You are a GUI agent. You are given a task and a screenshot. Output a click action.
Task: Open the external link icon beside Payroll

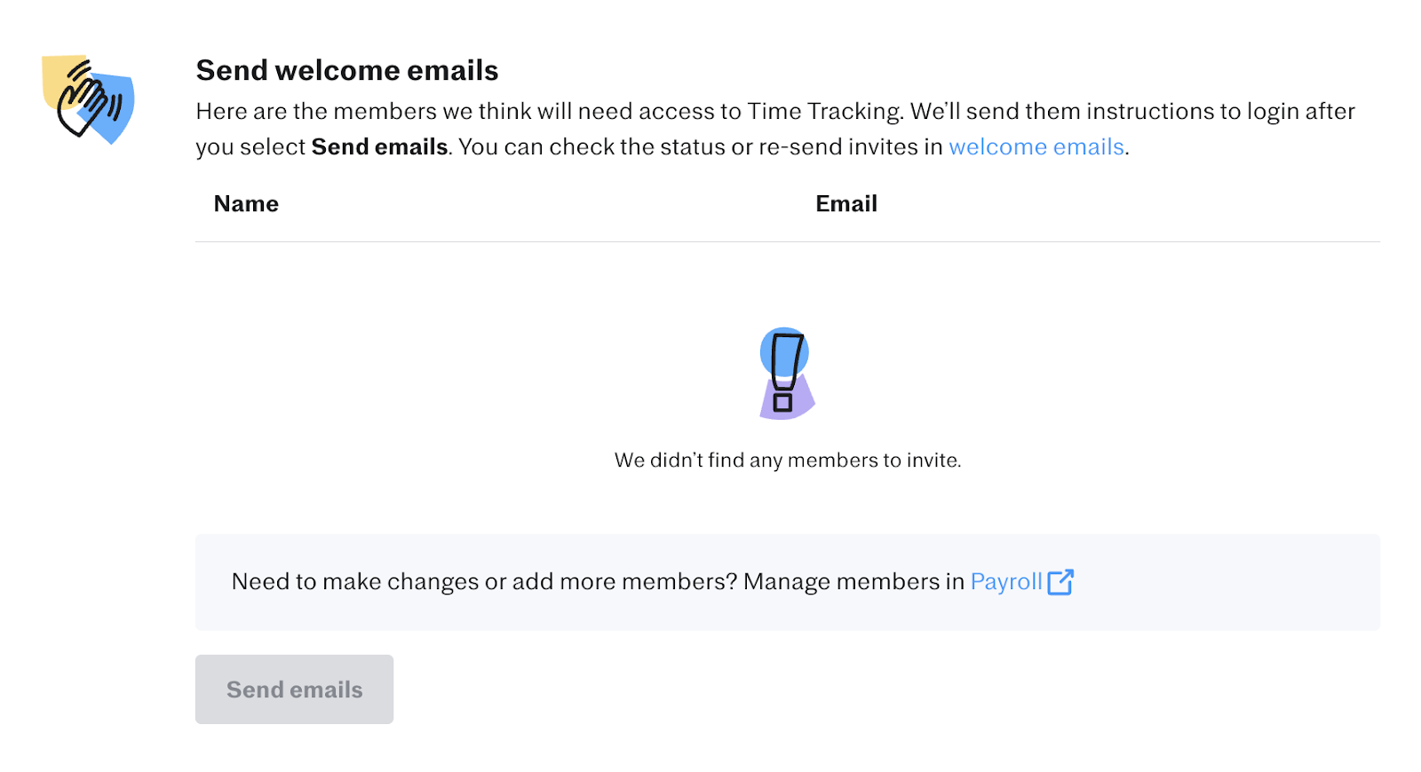1060,582
